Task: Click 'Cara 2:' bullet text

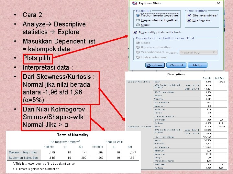Action: click(x=33, y=15)
